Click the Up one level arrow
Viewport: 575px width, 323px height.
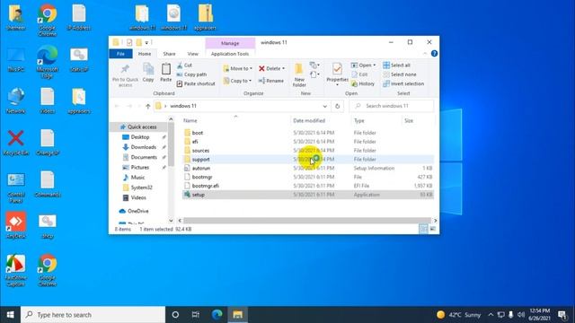pos(147,106)
